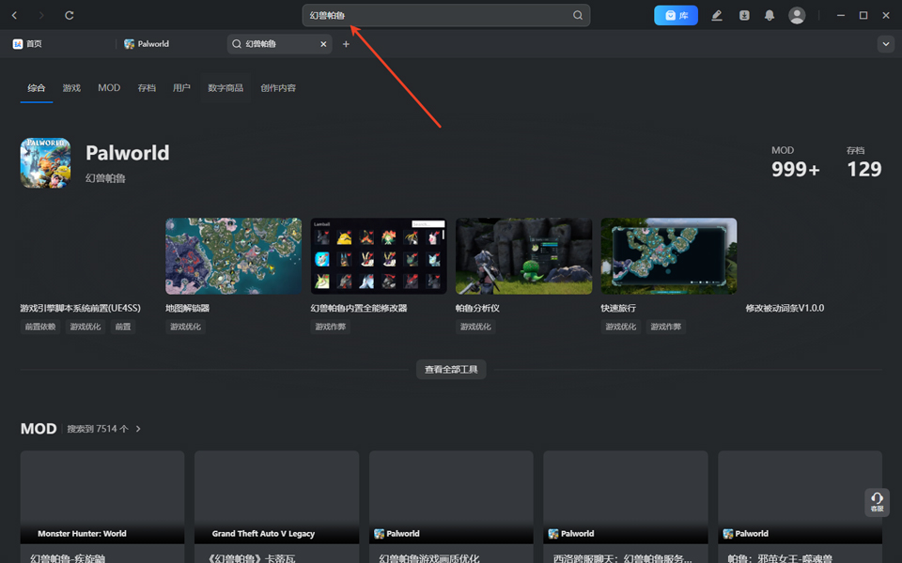Select the 游戏 filter tab

71,88
